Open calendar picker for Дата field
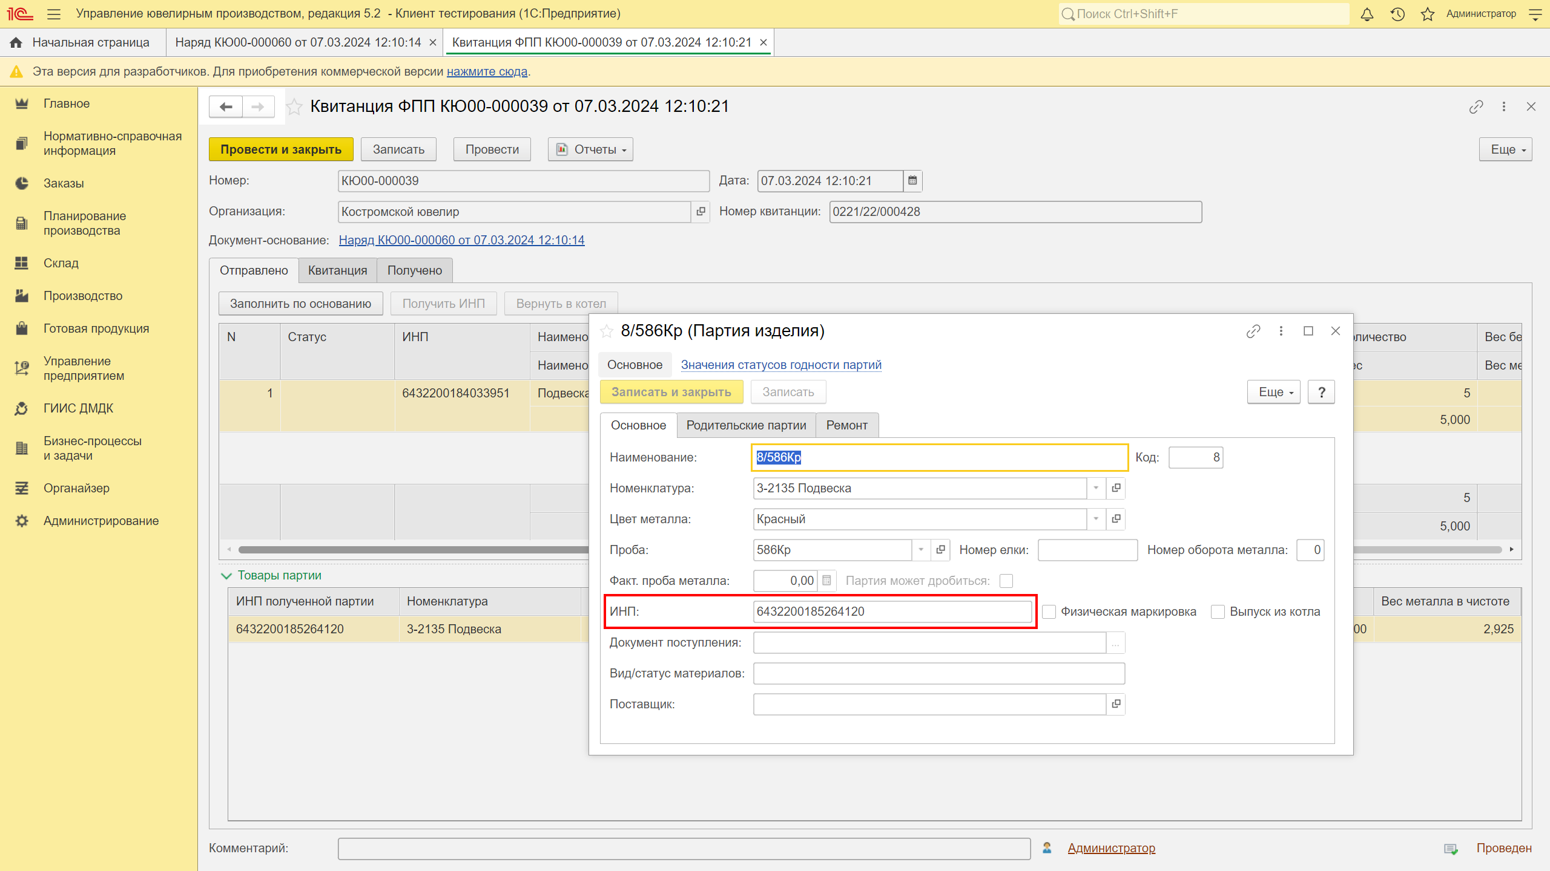This screenshot has width=1550, height=871. [x=912, y=181]
